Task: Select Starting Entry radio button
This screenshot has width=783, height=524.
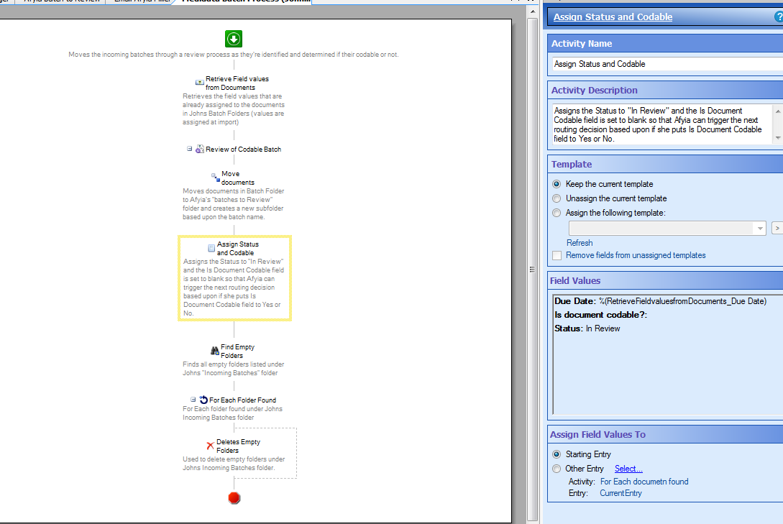Action: [x=557, y=454]
